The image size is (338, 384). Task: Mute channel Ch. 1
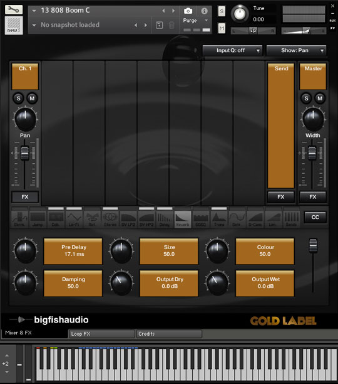(32, 99)
